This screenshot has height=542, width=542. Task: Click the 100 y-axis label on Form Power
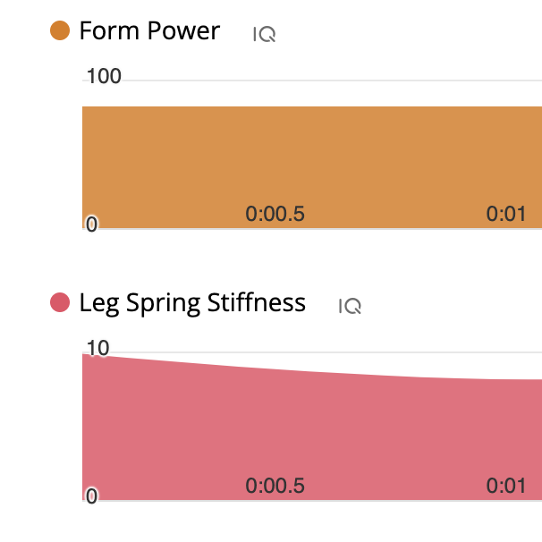pos(104,76)
